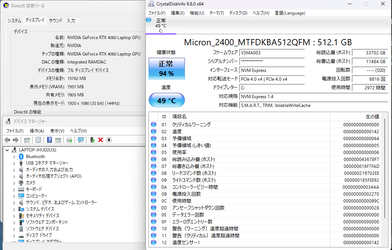
Task: Click 使用時間 value 2972 時間
Action: pyautogui.click(x=370, y=88)
